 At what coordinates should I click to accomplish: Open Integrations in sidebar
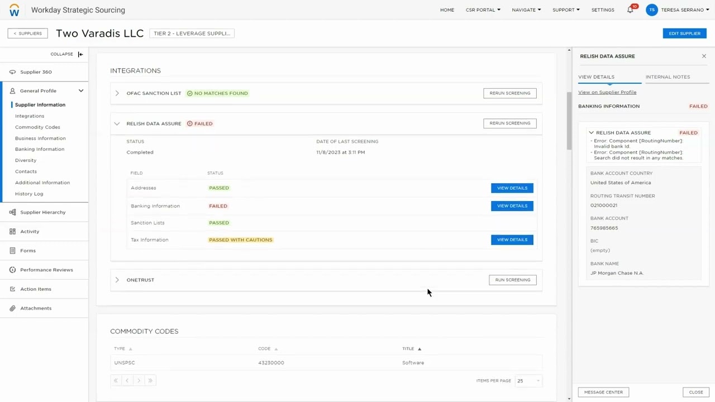pos(30,116)
